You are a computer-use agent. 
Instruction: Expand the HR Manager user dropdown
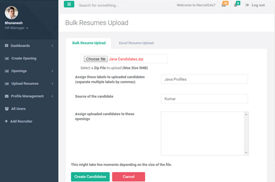tap(17, 28)
